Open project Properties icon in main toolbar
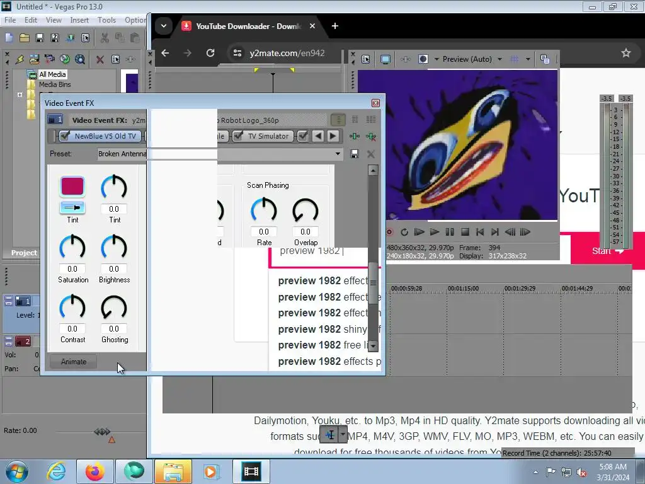Screen dimensions: 645x484 (x=85, y=38)
